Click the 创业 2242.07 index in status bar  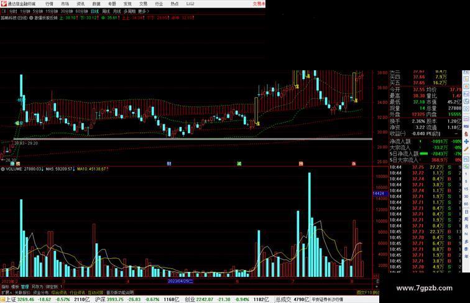click(x=200, y=299)
